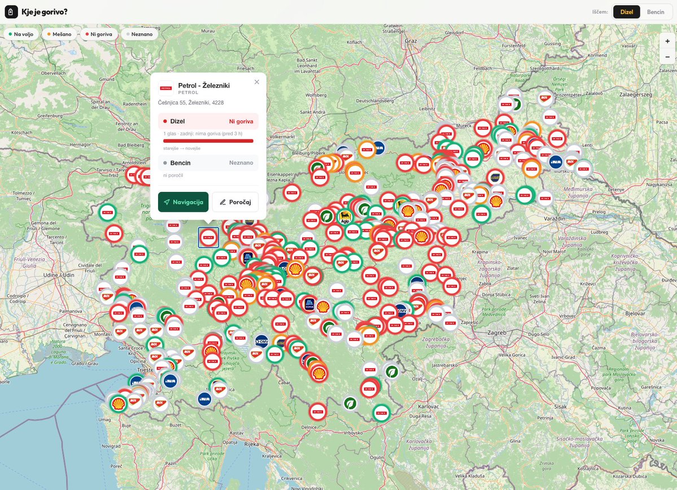Screen dimensions: 677x490
Task: Click the 'Kje je gorivo?' title
Action: (45, 12)
